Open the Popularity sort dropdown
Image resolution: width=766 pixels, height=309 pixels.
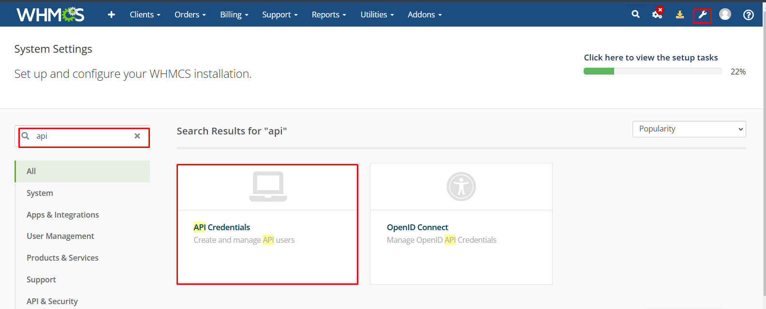click(689, 129)
